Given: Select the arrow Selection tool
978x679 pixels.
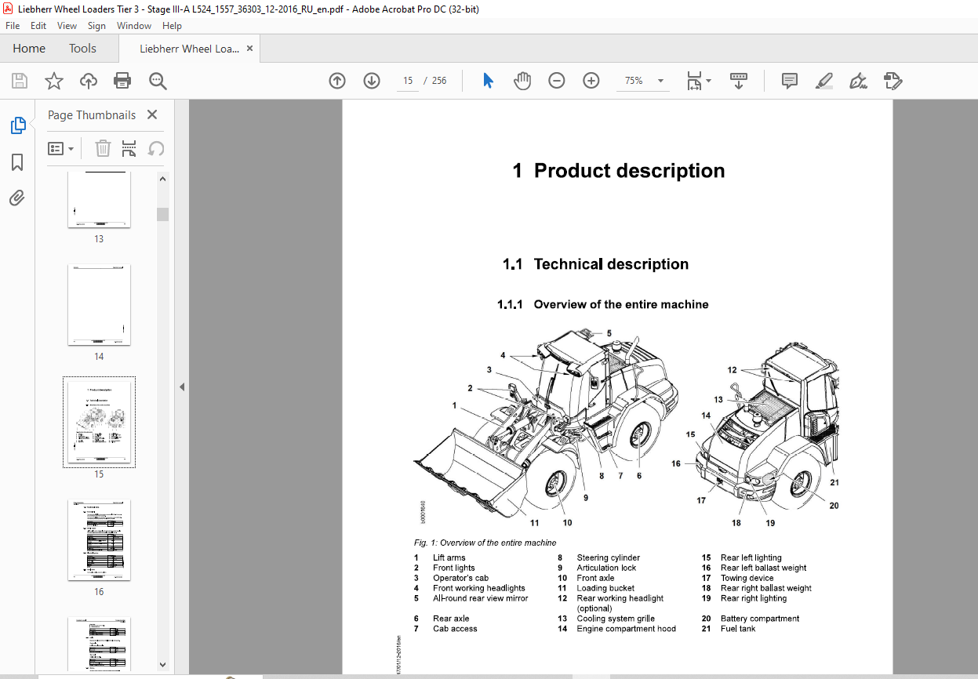Looking at the screenshot, I should point(488,81).
